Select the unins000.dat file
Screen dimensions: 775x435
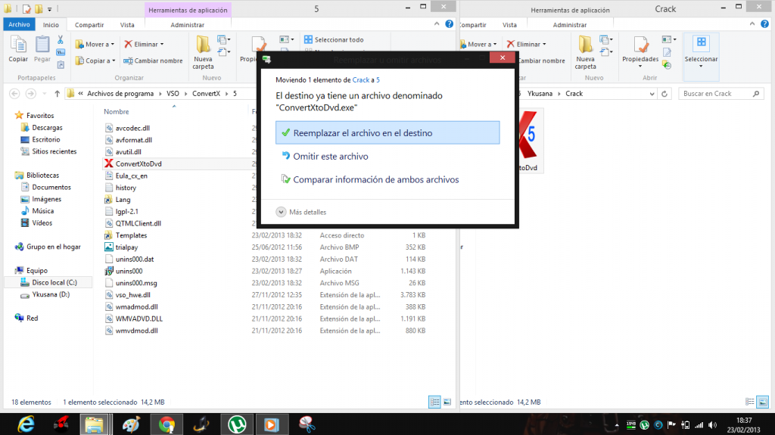(135, 259)
